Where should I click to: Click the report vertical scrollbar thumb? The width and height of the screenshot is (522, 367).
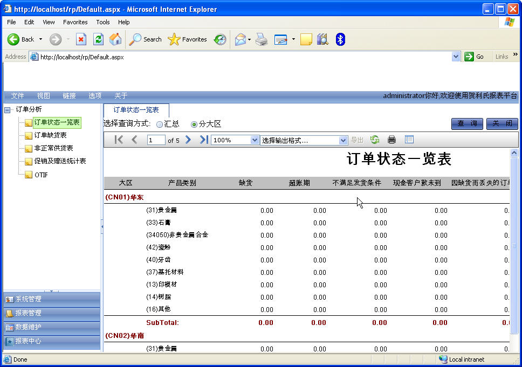click(514, 246)
